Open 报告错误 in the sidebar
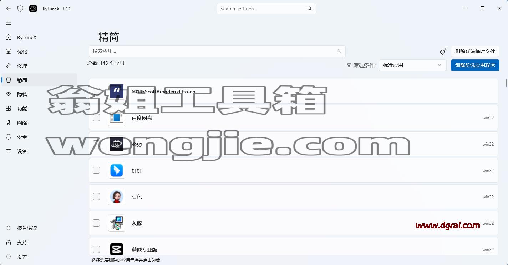This screenshot has width=508, height=265. [39, 228]
